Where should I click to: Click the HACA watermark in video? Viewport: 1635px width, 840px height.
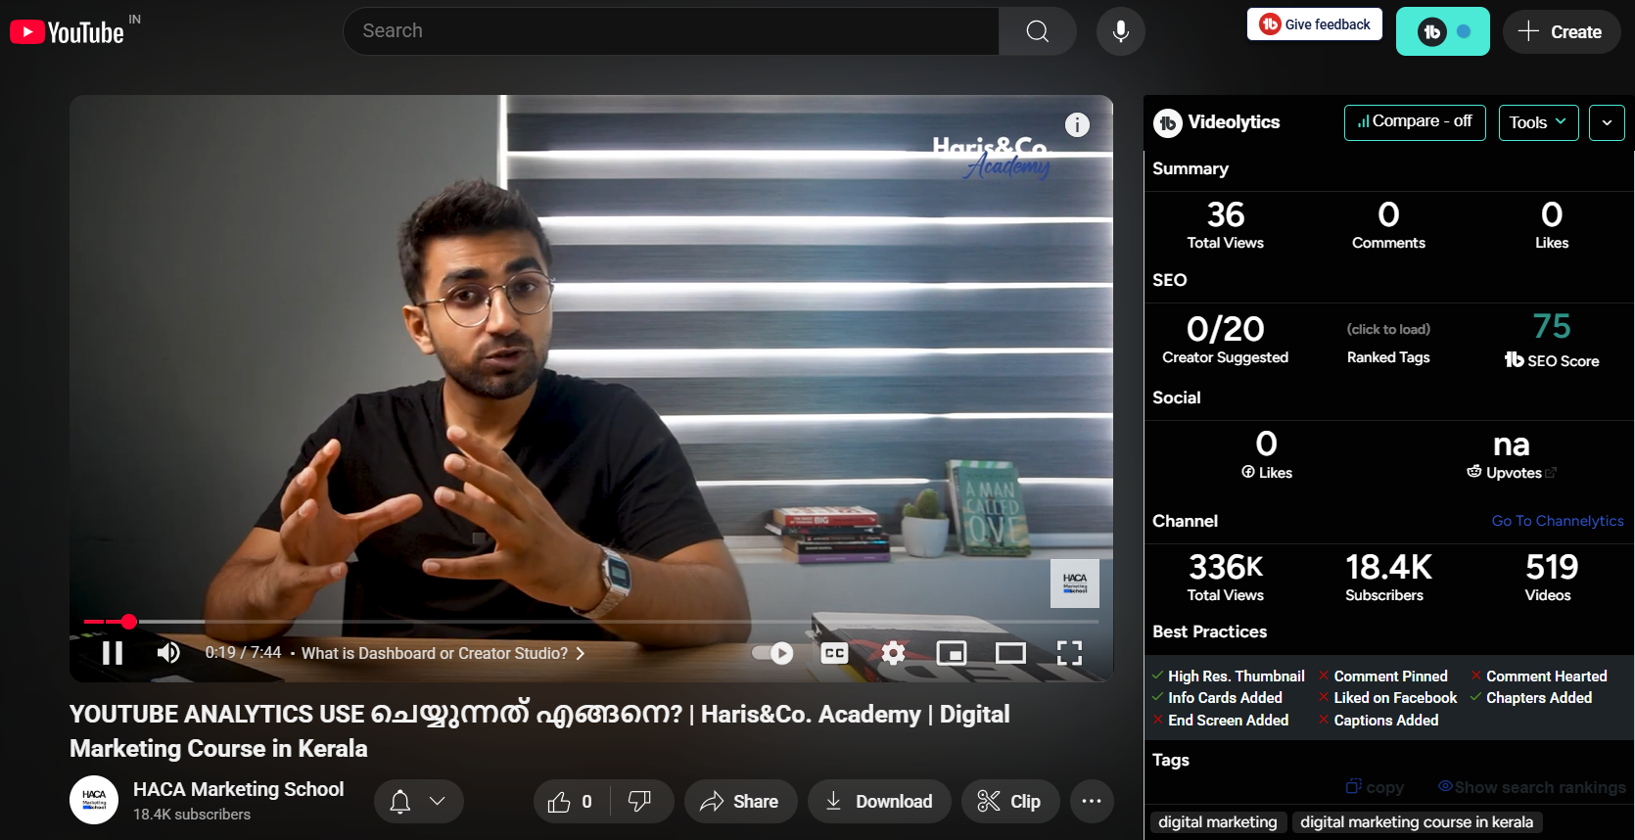pos(1075,583)
